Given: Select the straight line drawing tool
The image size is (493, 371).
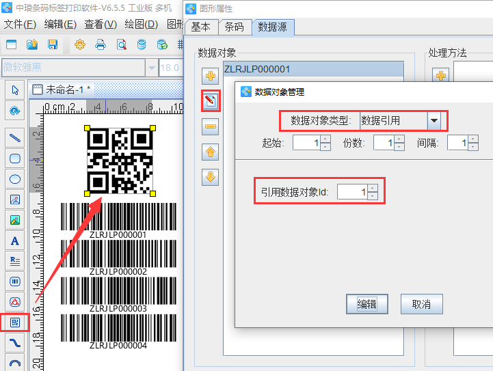Looking at the screenshot, I should click(15, 137).
